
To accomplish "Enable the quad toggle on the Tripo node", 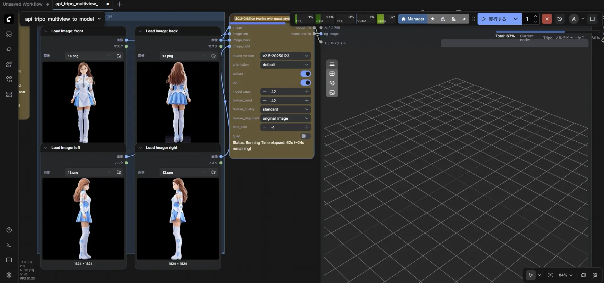I will pyautogui.click(x=305, y=136).
